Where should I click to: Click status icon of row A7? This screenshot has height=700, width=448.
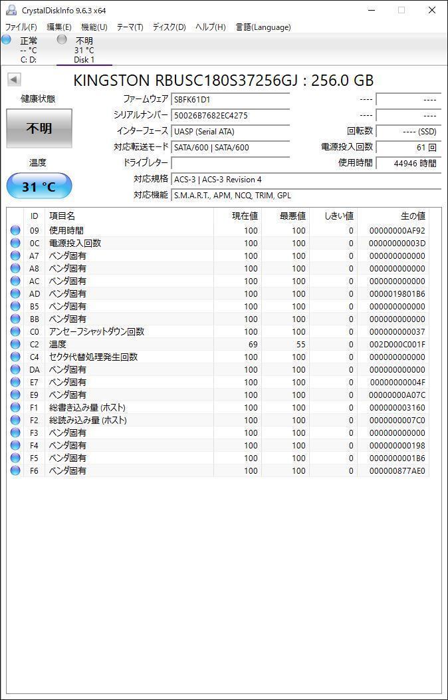[x=15, y=256]
